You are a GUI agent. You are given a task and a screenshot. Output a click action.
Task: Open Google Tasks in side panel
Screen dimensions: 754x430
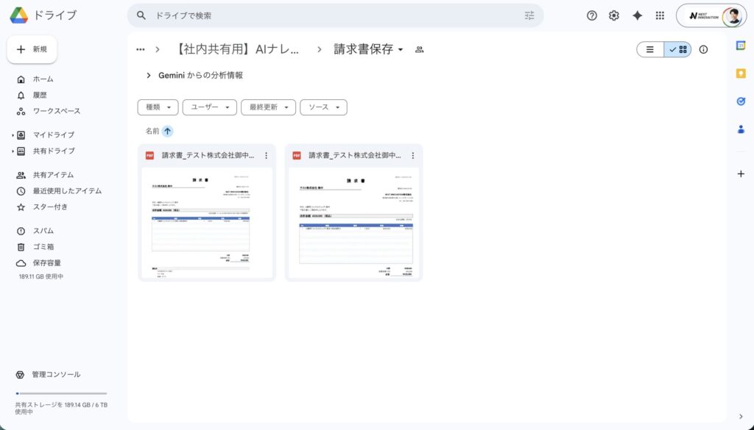pos(741,101)
